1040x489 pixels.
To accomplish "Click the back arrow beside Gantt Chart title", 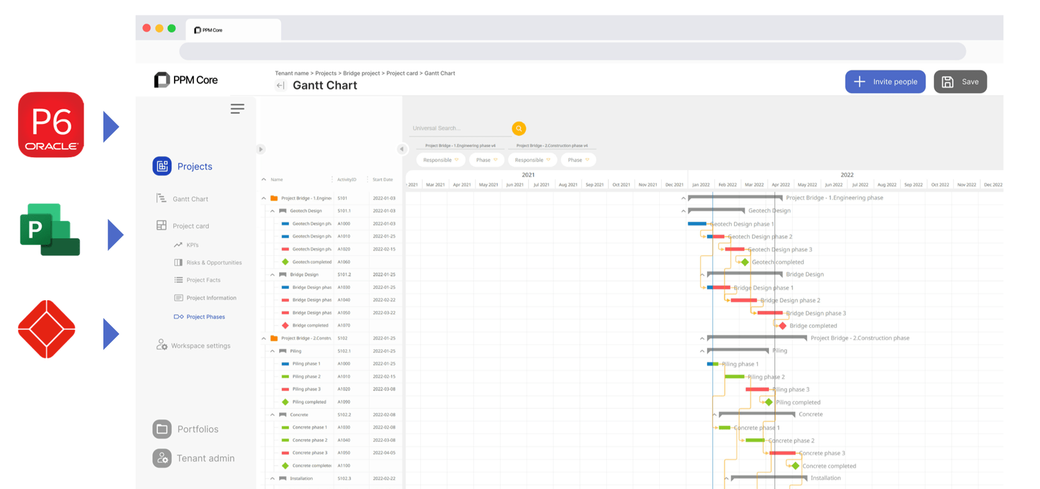I will click(280, 85).
